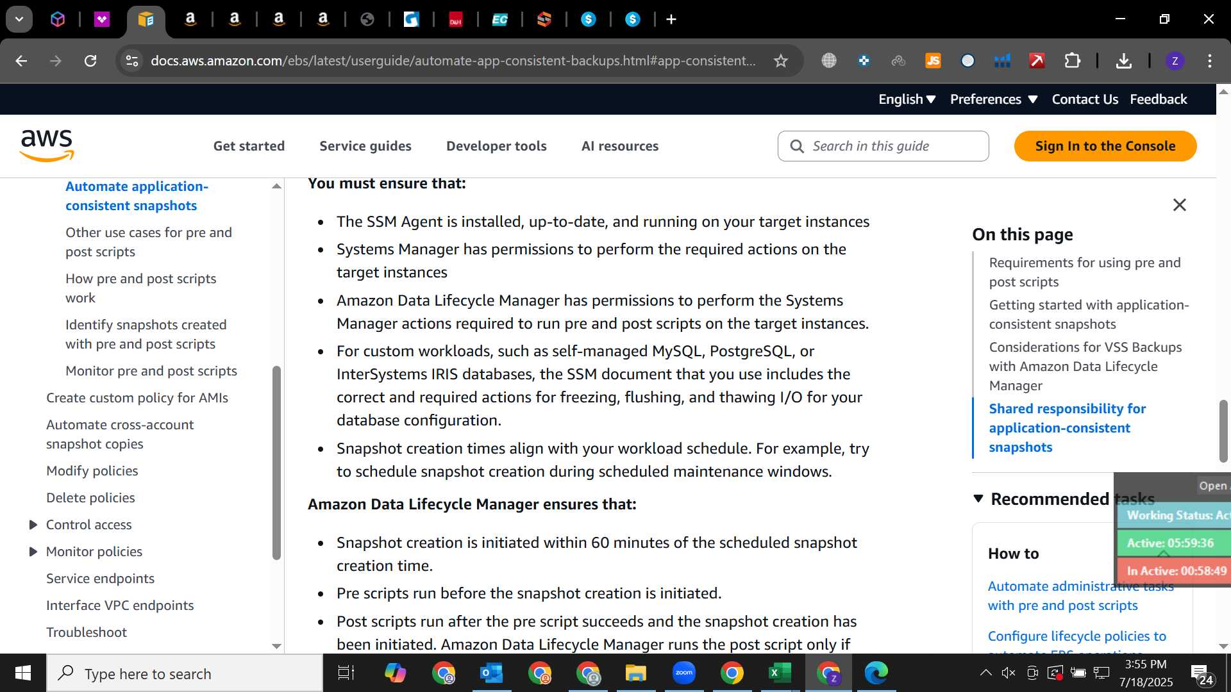Bookmark this page with the star icon
The image size is (1231, 692).
point(780,61)
